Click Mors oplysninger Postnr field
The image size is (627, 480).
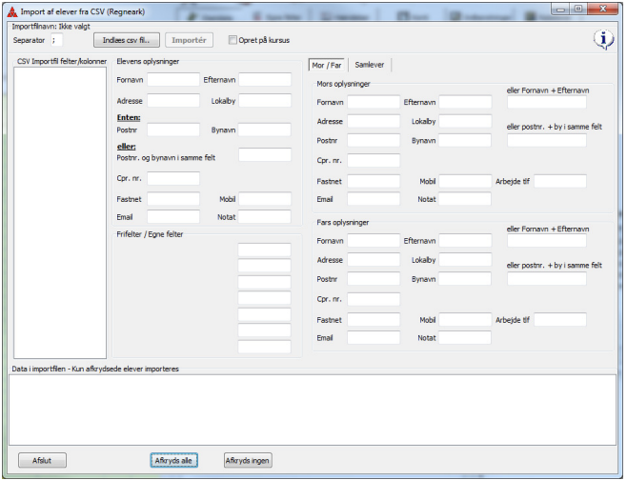tap(374, 140)
